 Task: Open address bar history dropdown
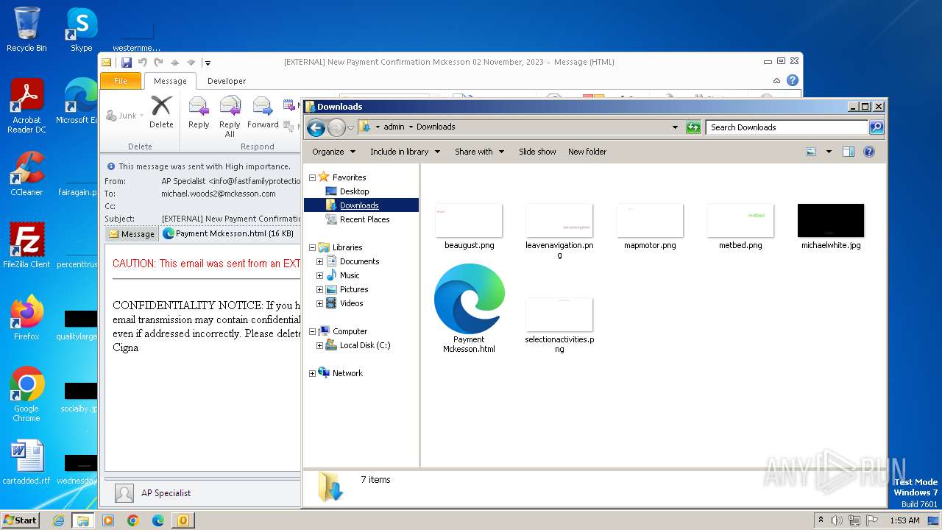(675, 127)
